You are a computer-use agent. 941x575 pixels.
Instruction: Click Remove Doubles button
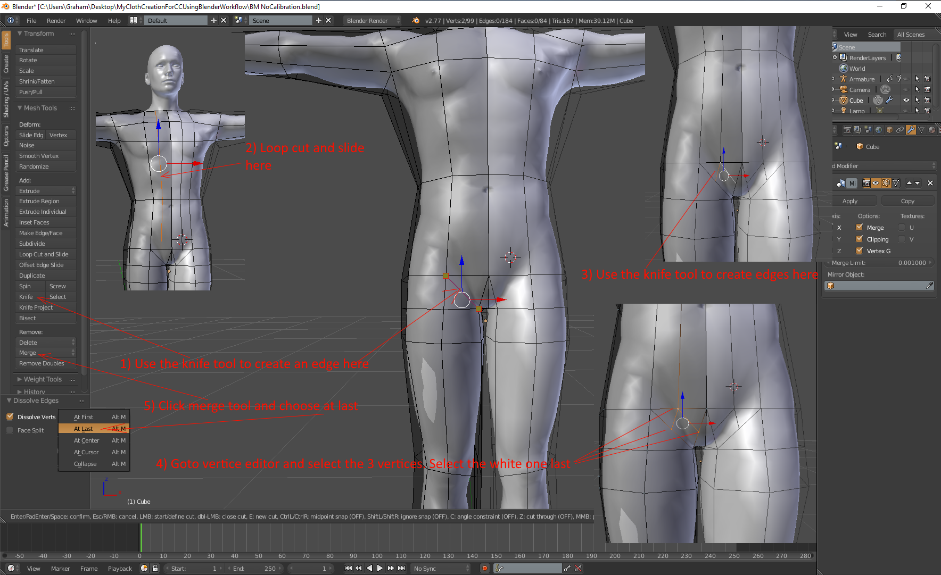tap(46, 363)
